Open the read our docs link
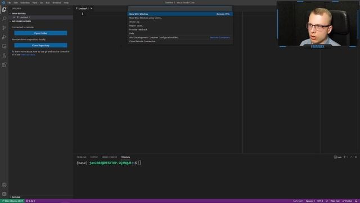The image size is (360, 203). pos(28,55)
